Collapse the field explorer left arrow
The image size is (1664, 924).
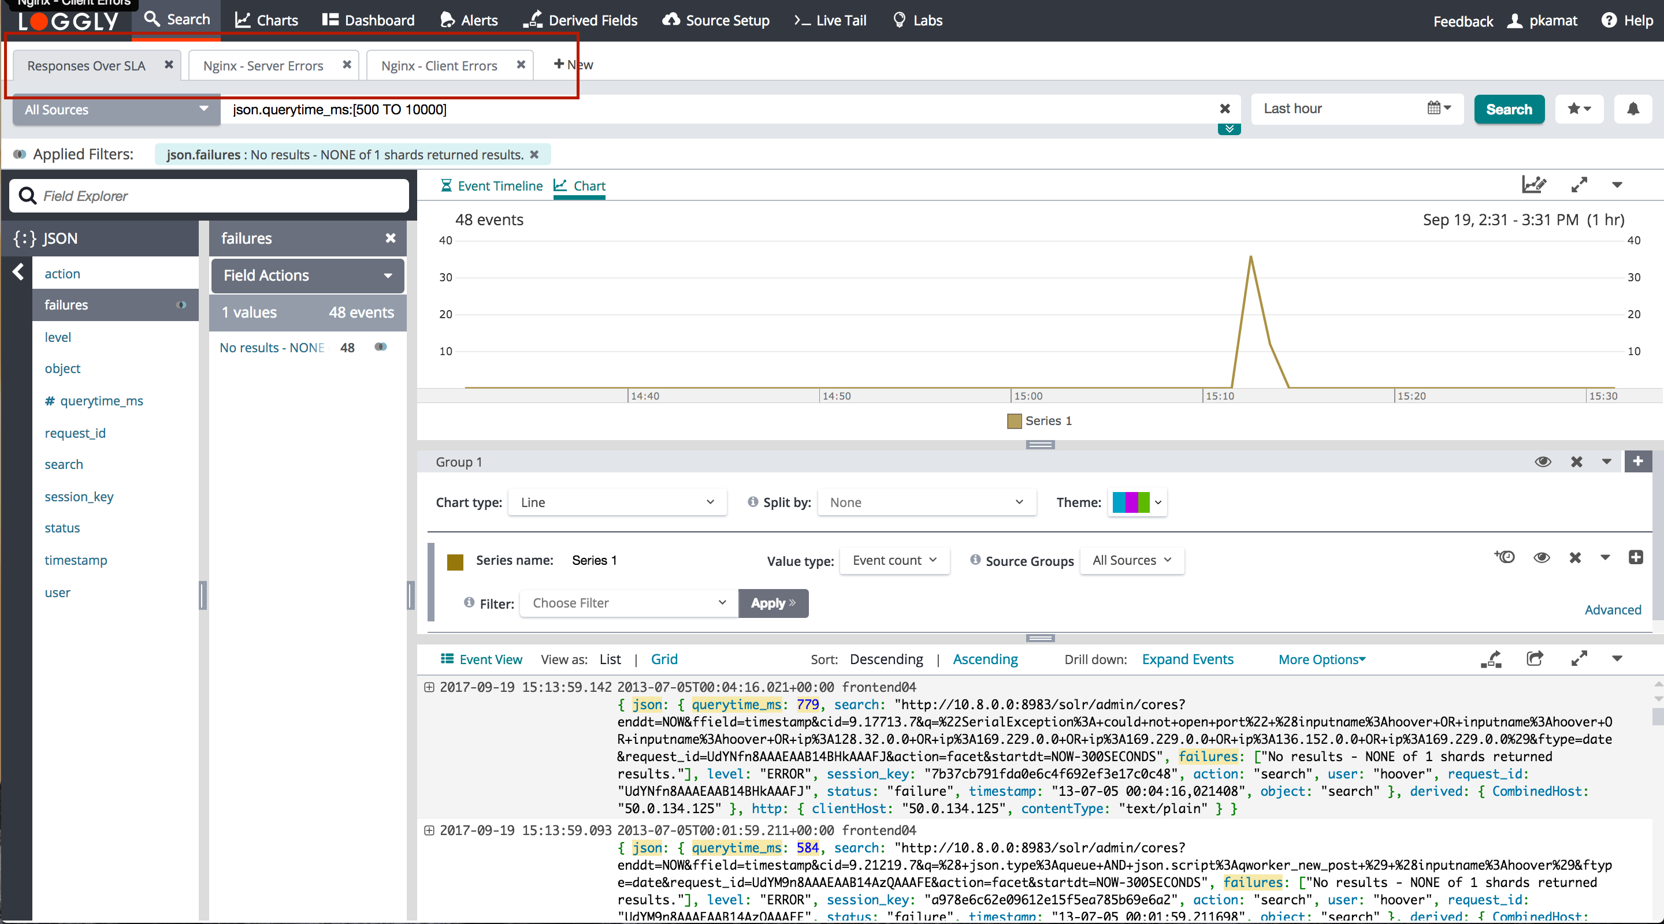(x=18, y=272)
